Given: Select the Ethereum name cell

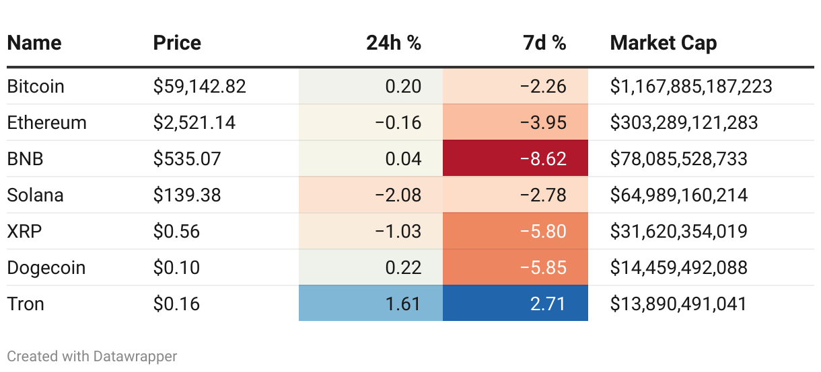Looking at the screenshot, I should (x=47, y=122).
